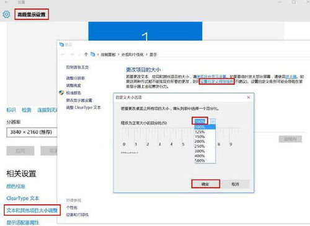
Task: Select 250% in the dropdown list
Action: tap(205, 146)
